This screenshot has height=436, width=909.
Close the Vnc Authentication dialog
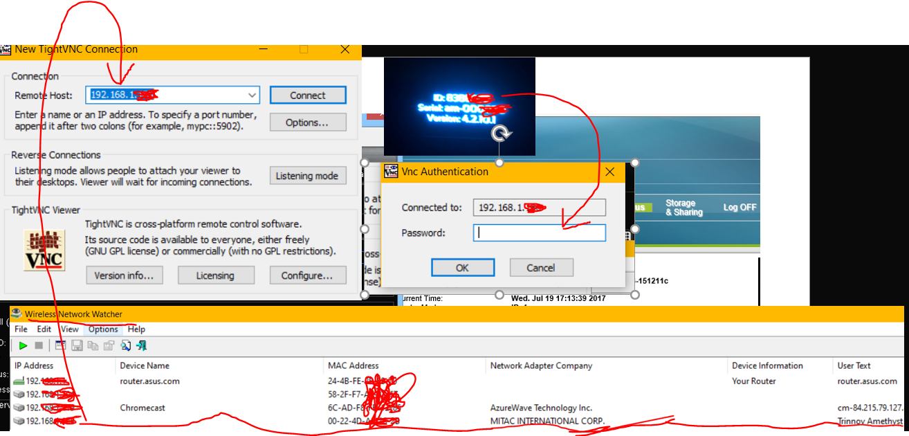tap(610, 172)
